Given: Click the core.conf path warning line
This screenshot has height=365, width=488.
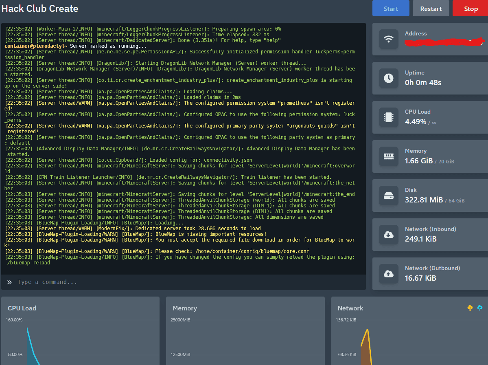Looking at the screenshot, I should 157,251.
